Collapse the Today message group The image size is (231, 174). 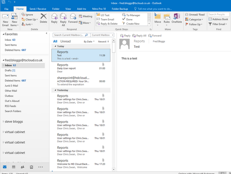click(x=55, y=46)
